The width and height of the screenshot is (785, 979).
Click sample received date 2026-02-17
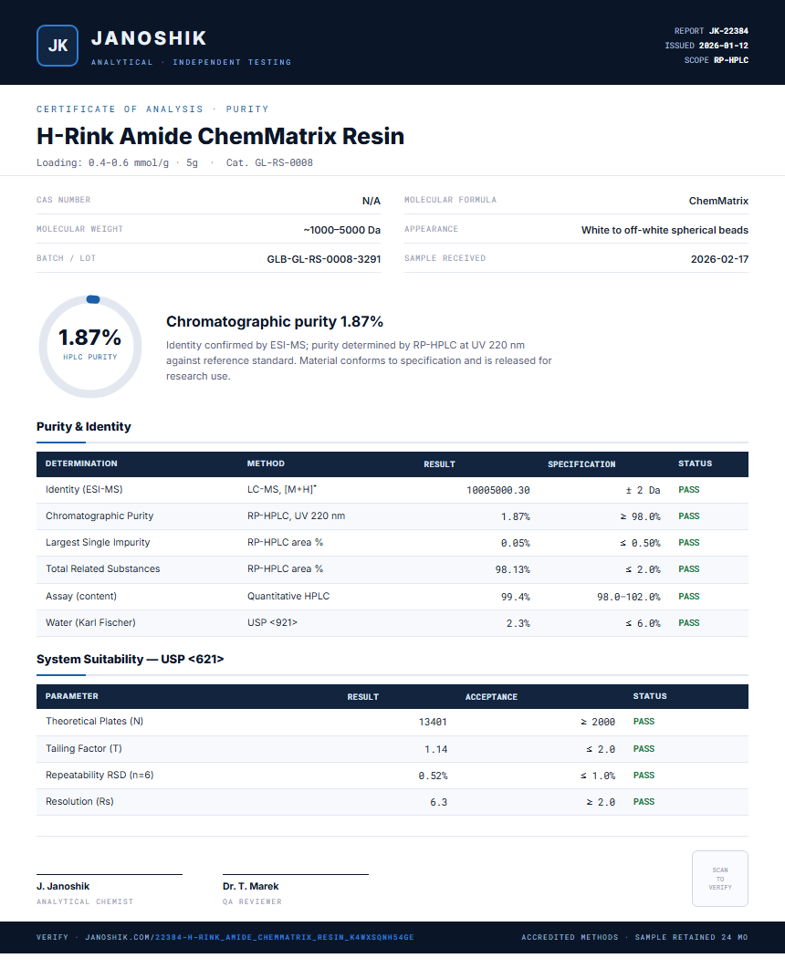(719, 259)
